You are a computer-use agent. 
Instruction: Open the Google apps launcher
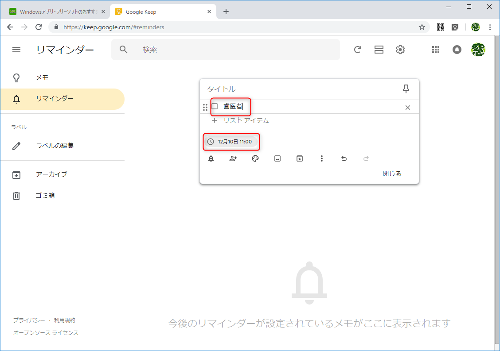[x=435, y=50]
